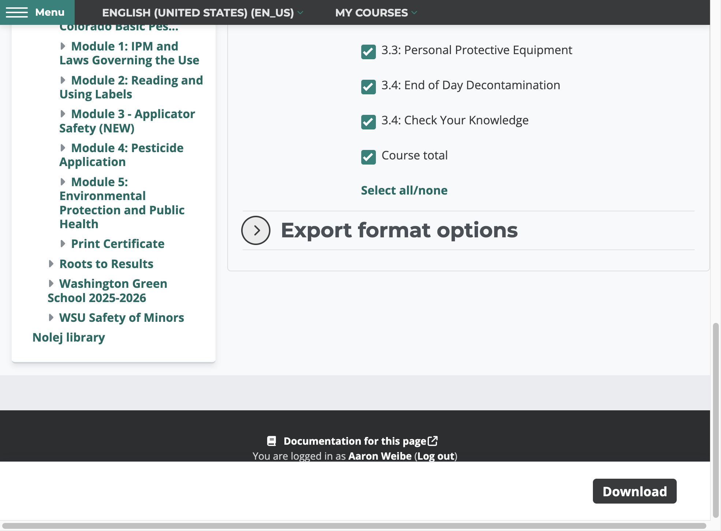
Task: Open Washington Green School 2025-2026 course
Action: [x=108, y=291]
